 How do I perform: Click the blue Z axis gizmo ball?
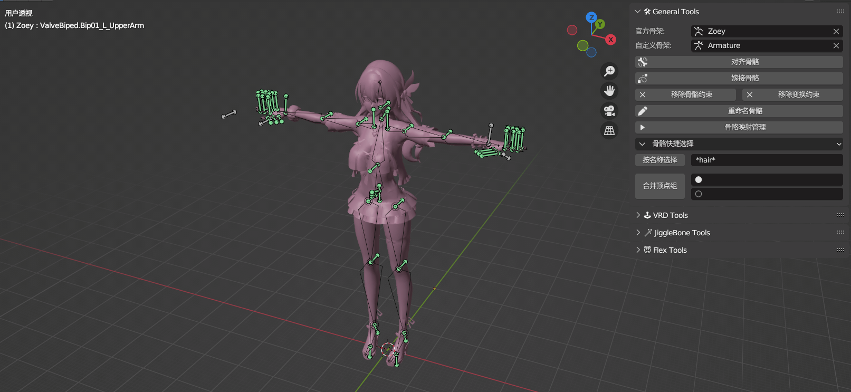(x=591, y=17)
